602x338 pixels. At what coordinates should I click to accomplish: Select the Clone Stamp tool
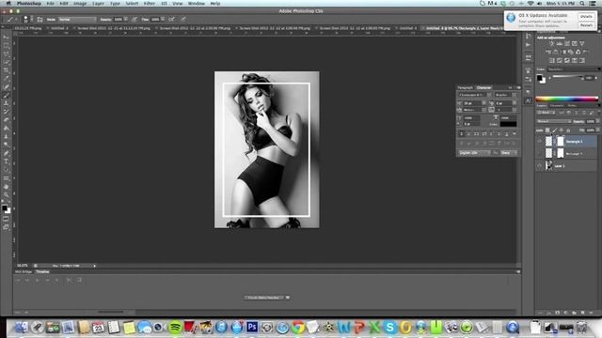7,103
